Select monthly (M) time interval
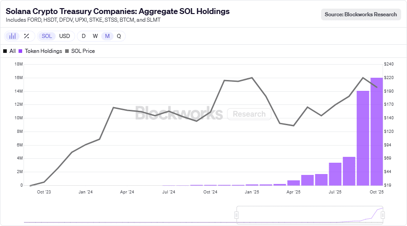 click(107, 36)
